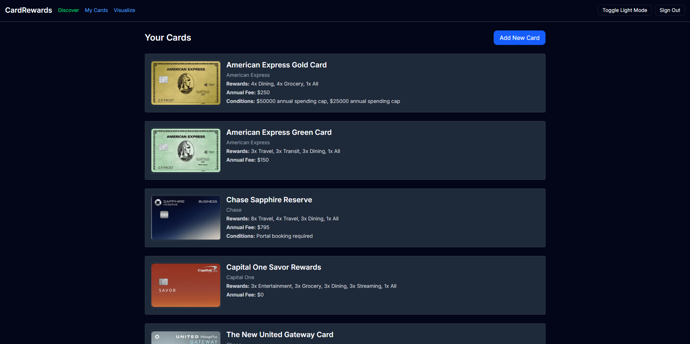Select the Sapphire Reserve 8x Travel rewards line
Viewport: 690px width, 344px height.
(282, 219)
